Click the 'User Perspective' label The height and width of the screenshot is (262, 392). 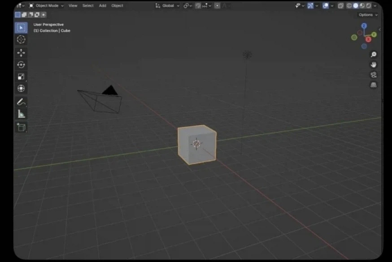pos(48,25)
